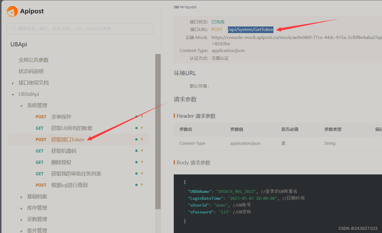Click the magnifier icon in search box
This screenshot has height=233, width=382.
tap(14, 29)
